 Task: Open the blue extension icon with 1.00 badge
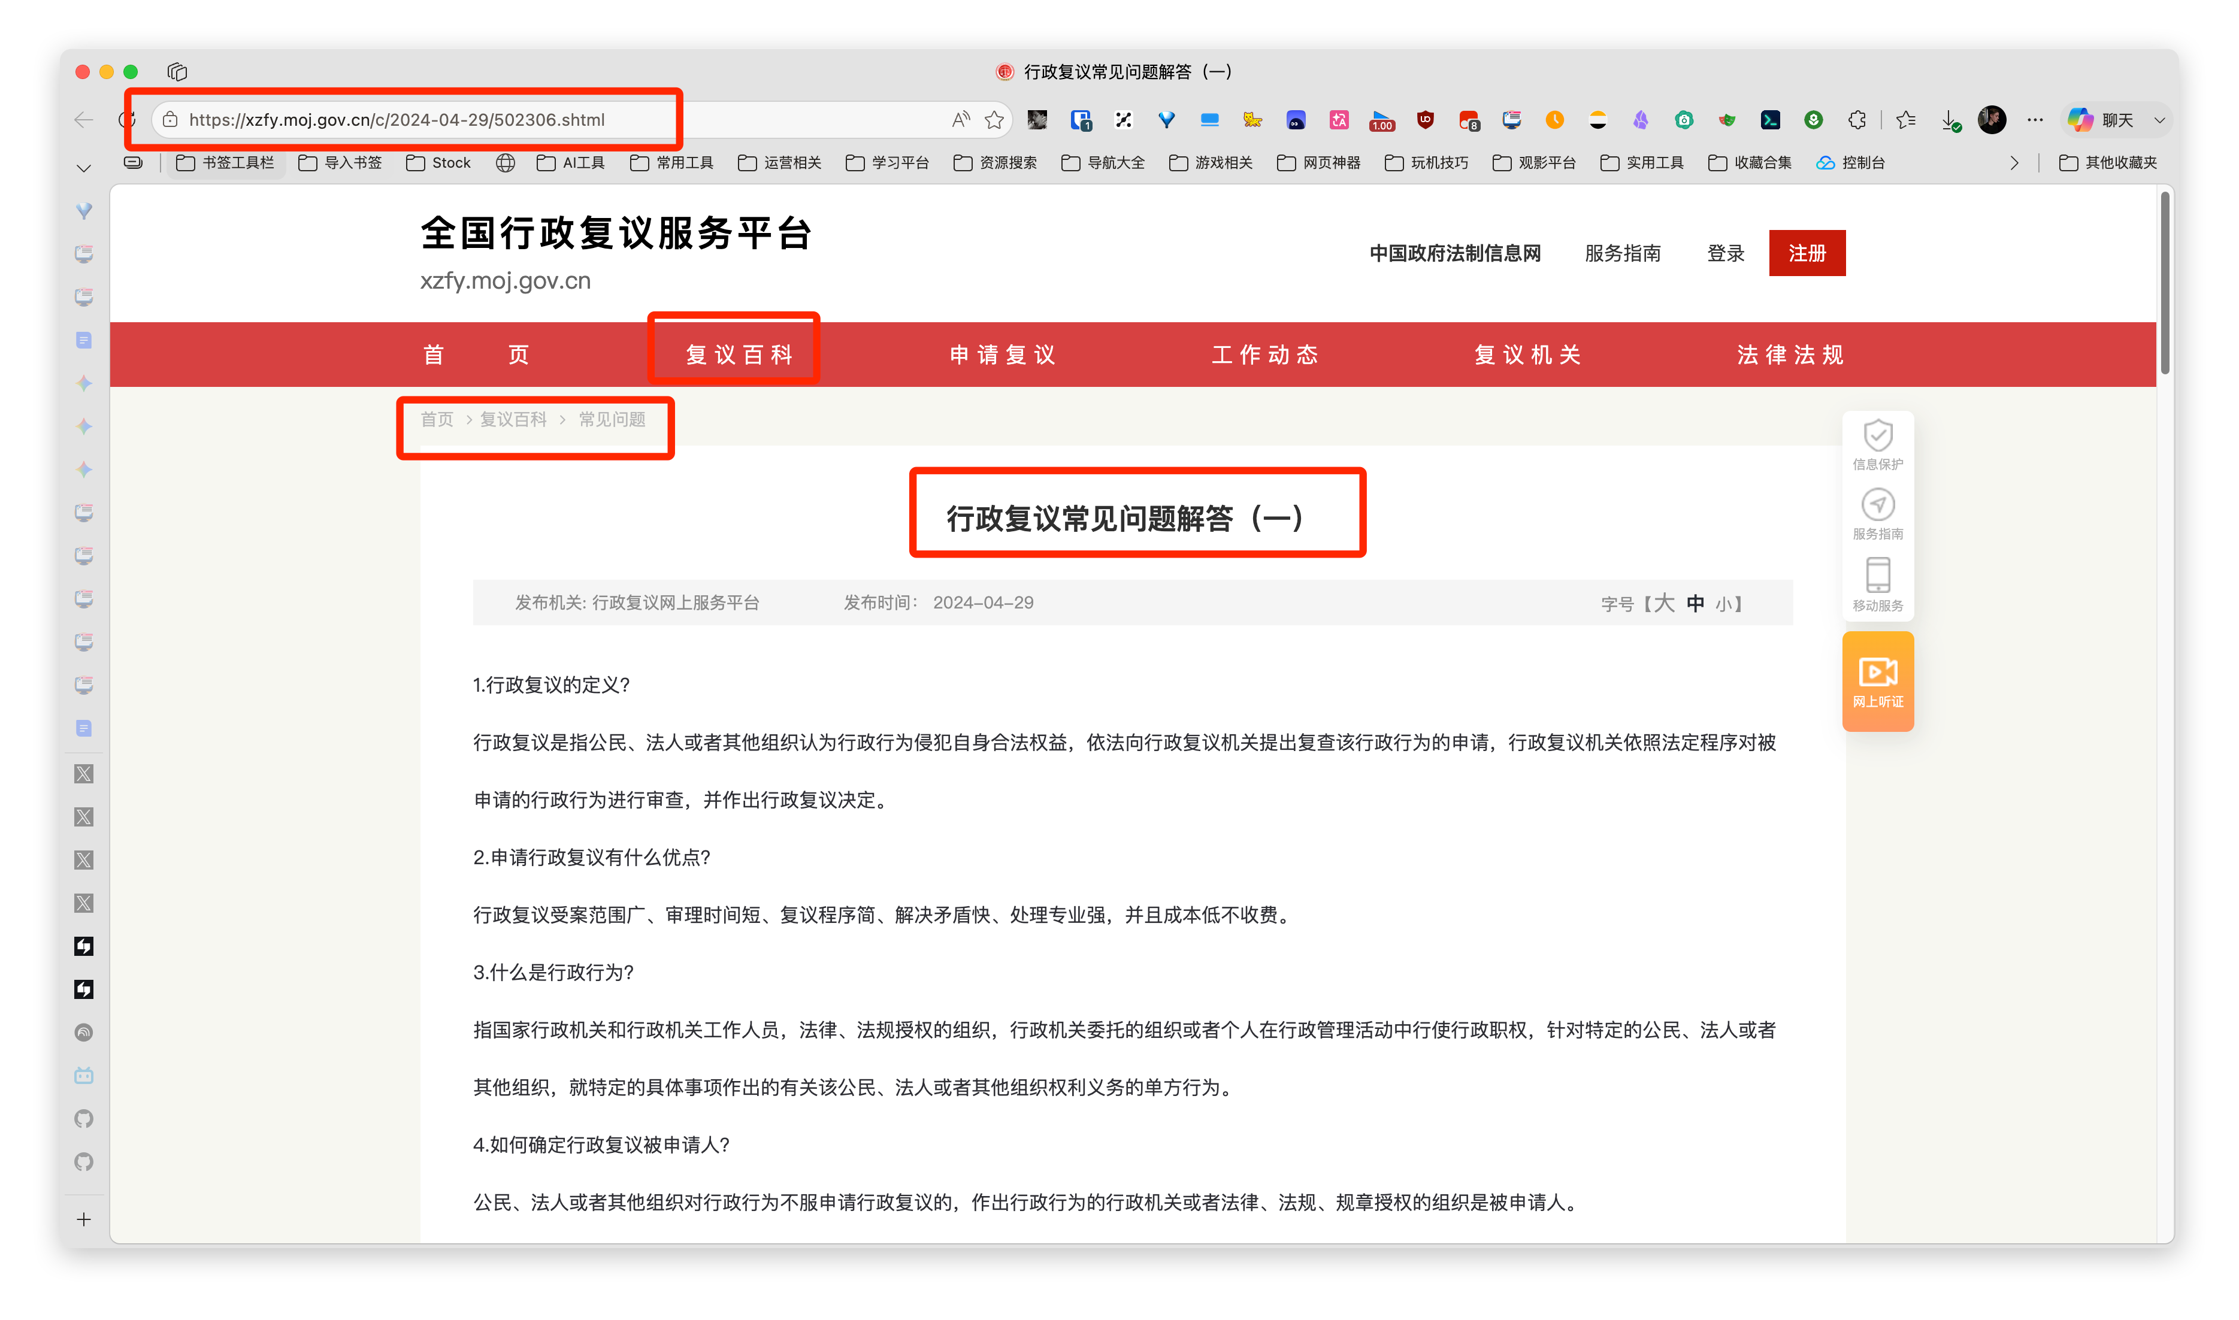(x=1381, y=120)
